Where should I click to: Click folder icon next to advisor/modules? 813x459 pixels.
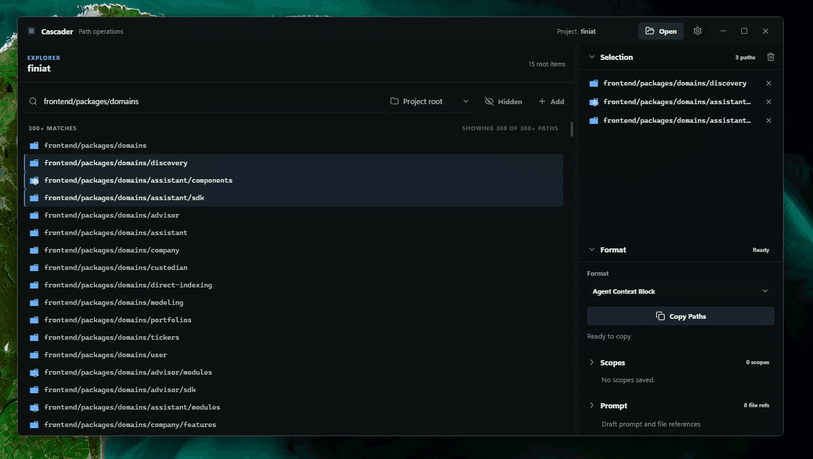(x=34, y=372)
